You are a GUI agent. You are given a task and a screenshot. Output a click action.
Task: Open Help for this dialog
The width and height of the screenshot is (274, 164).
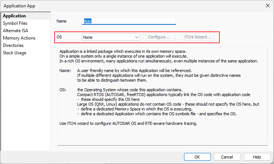[x=257, y=157]
